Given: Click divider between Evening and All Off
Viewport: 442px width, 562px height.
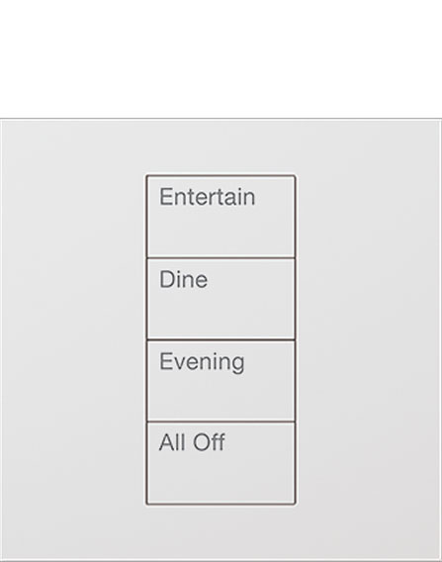Looking at the screenshot, I should [x=221, y=421].
